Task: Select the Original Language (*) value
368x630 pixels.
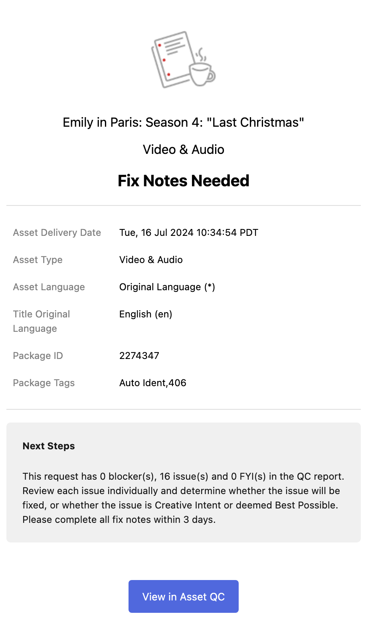Action: (167, 287)
